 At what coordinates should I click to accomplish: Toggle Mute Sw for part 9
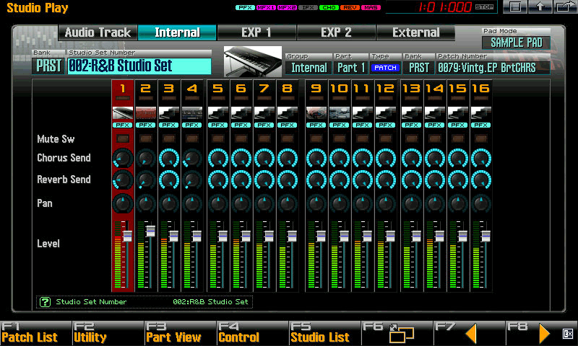(x=316, y=138)
